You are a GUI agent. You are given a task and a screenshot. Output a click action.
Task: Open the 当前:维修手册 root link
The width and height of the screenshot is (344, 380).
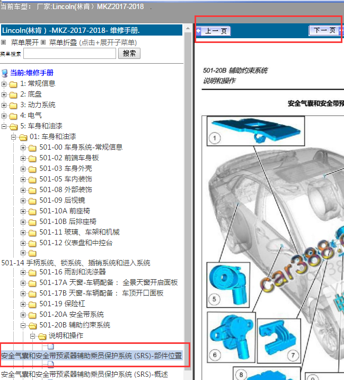pos(32,73)
